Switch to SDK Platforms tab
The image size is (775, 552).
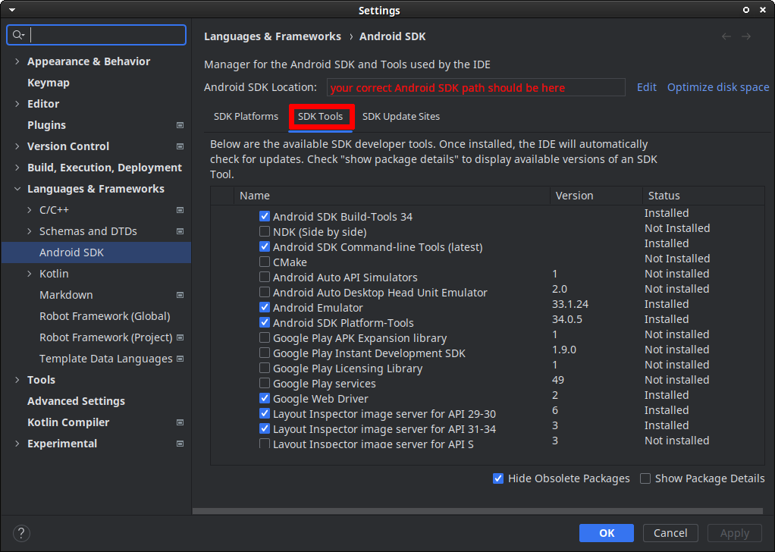click(246, 117)
